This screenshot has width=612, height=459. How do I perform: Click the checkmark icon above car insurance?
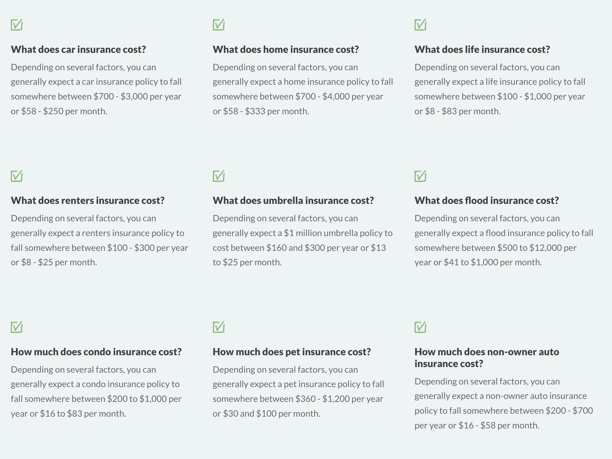17,25
